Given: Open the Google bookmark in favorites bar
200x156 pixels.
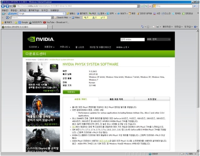Looking at the screenshot, I should coord(23,22).
